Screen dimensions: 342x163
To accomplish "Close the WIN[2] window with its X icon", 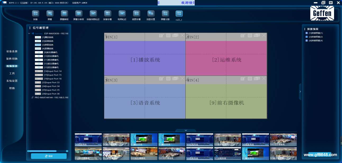I will (x=264, y=35).
